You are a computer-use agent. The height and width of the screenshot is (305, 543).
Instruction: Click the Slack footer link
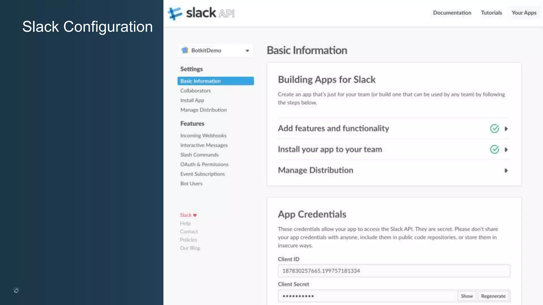tap(186, 215)
